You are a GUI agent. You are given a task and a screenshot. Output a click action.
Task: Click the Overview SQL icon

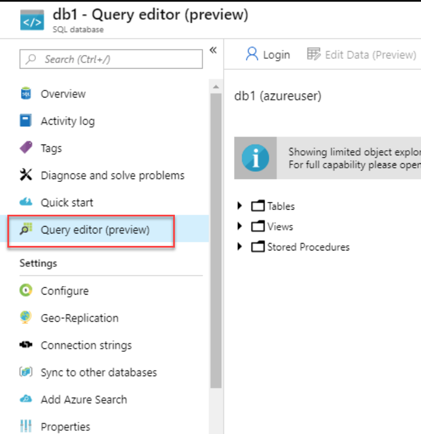point(25,94)
